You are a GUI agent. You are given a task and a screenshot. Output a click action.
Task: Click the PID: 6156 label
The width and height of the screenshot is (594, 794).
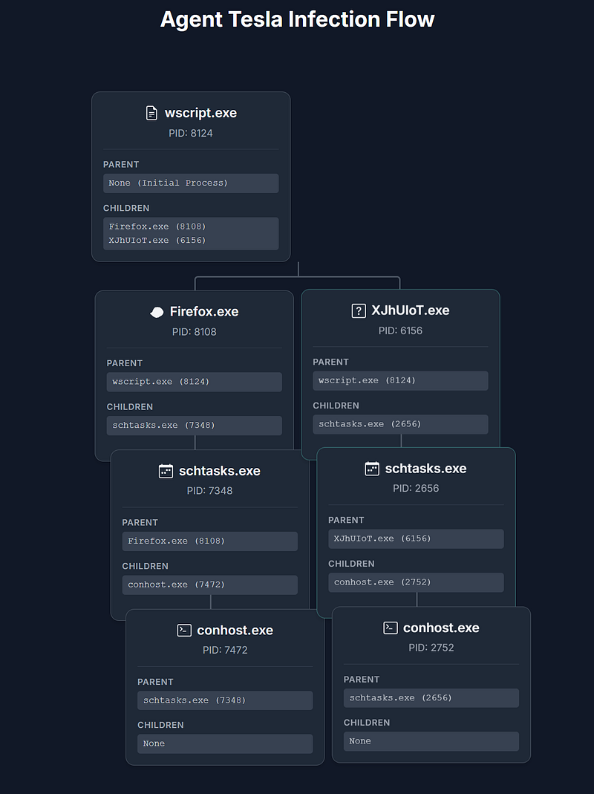tap(400, 331)
